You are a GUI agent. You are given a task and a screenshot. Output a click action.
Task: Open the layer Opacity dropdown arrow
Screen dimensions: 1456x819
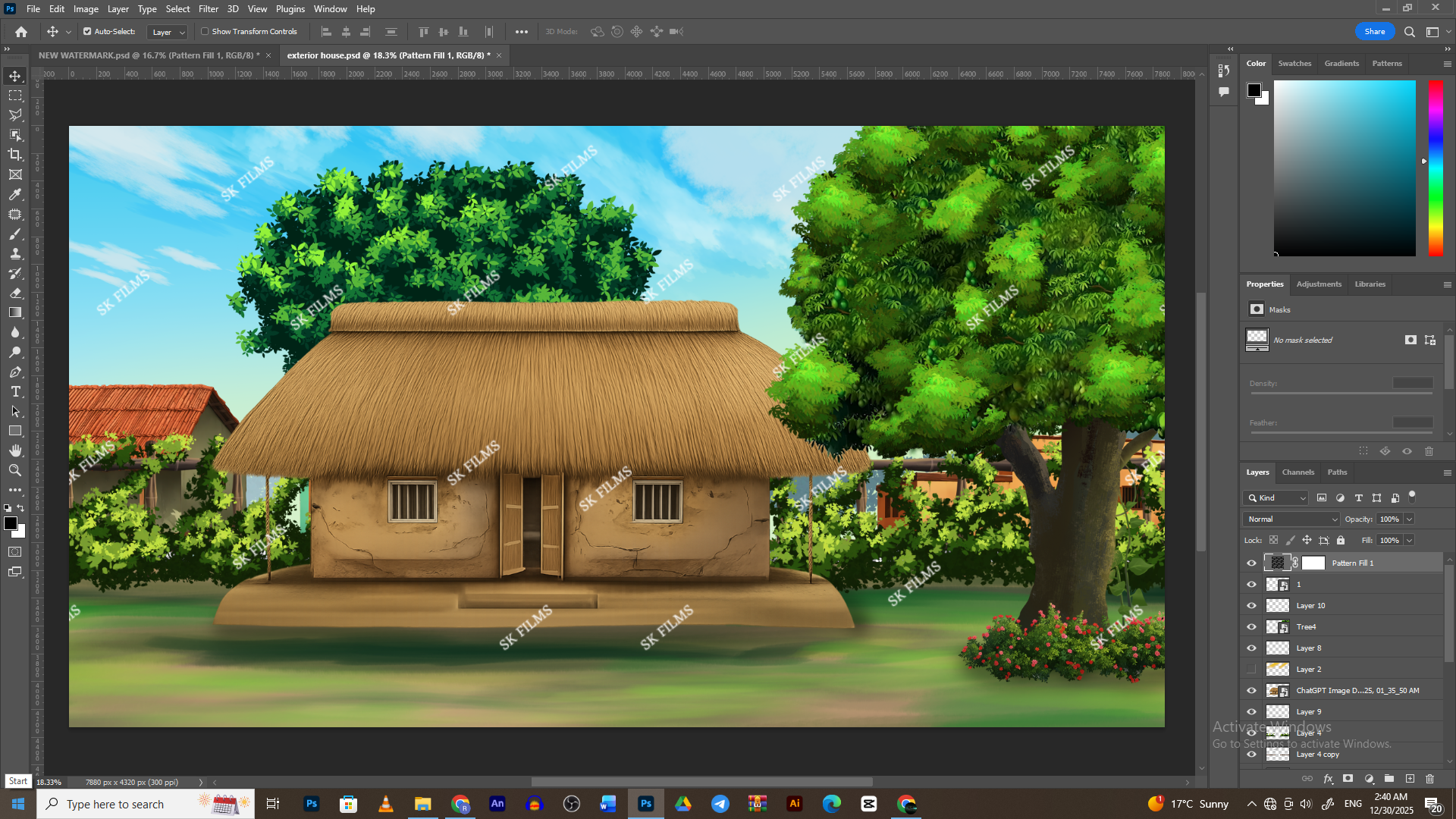[1409, 519]
